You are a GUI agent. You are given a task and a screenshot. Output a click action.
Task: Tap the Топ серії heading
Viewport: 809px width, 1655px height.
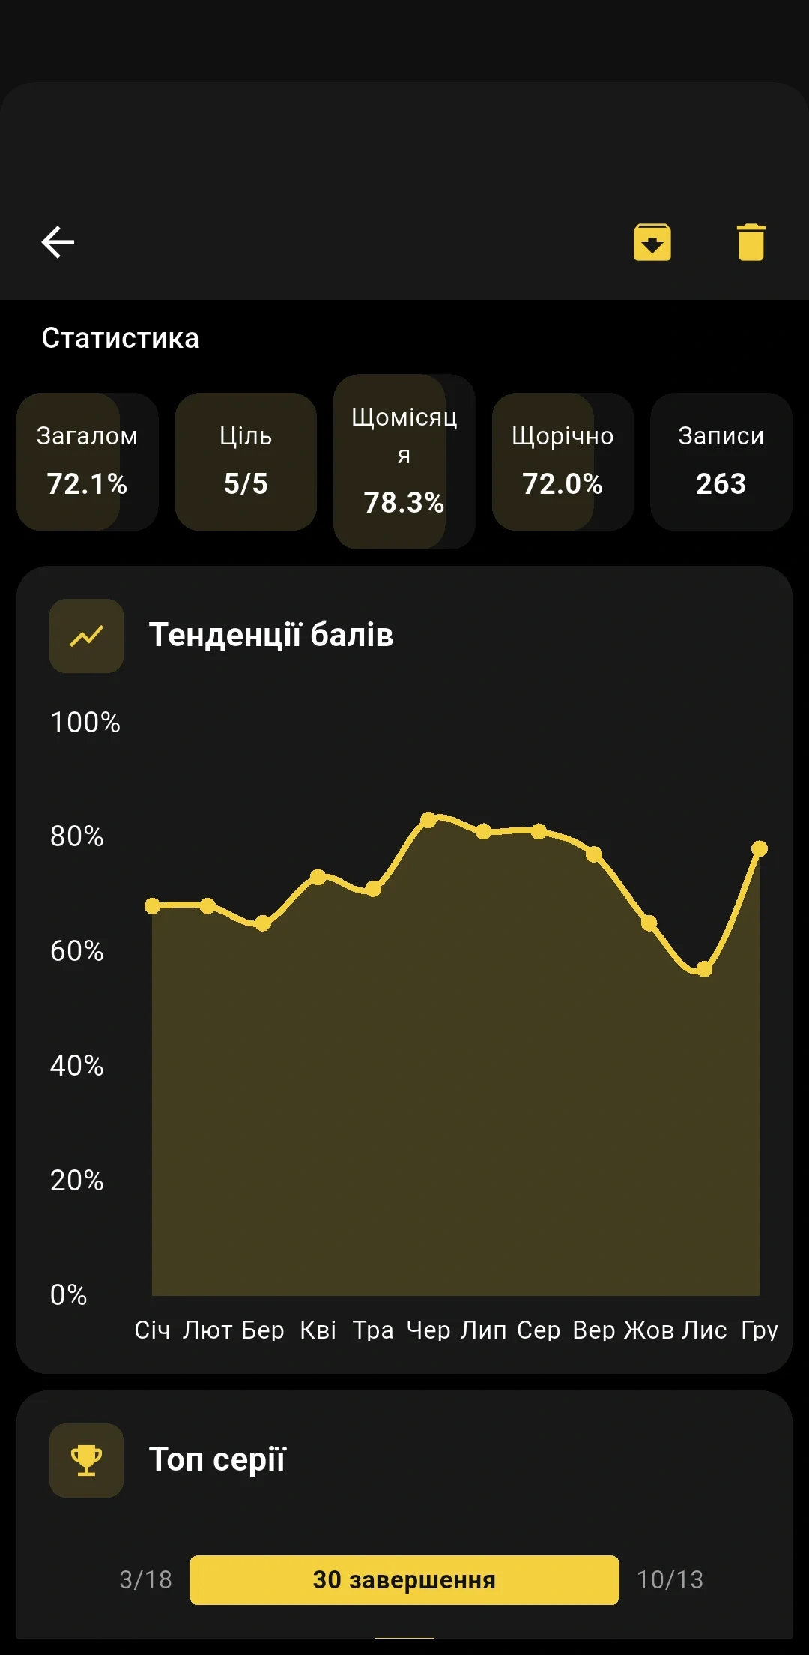point(217,1459)
